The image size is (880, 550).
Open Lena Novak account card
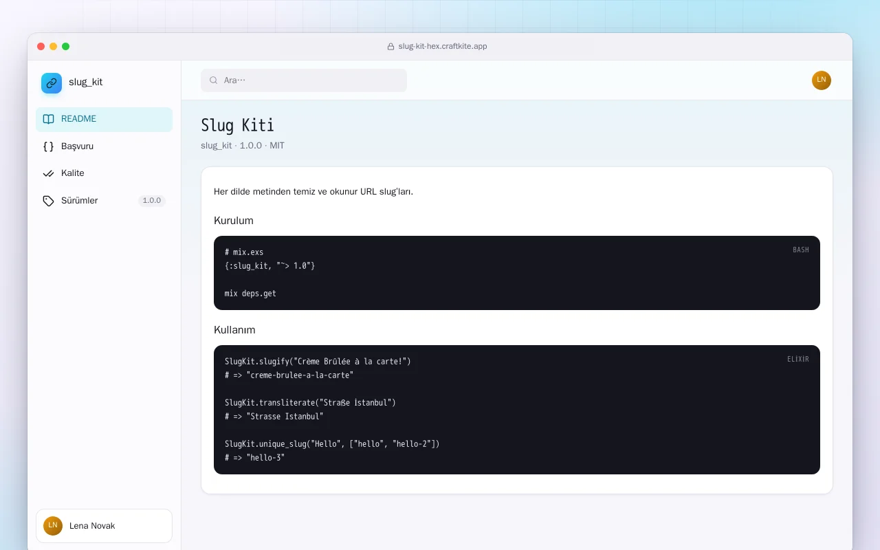104,526
